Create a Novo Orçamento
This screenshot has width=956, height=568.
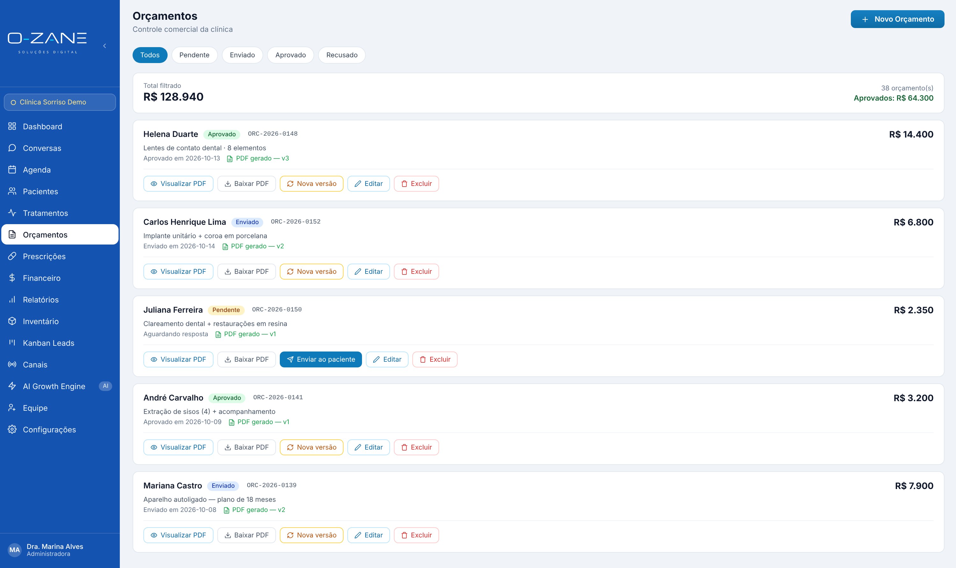(897, 19)
